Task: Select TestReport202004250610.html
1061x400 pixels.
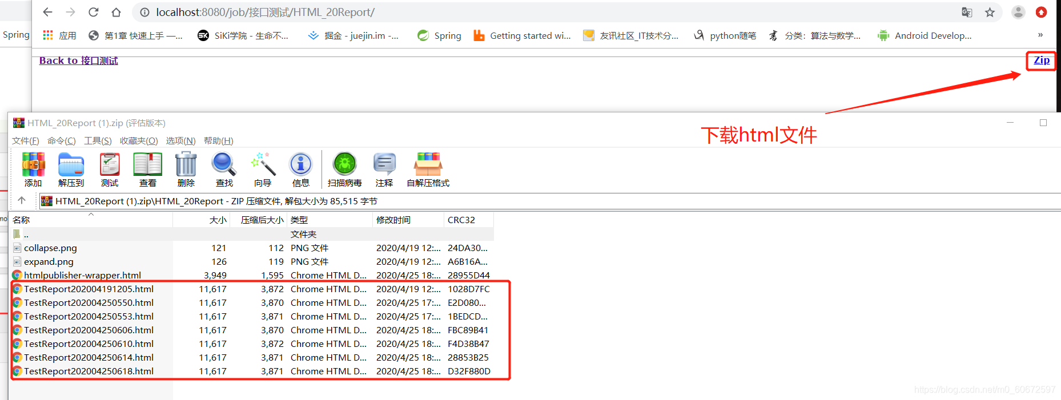Action: [251, 344]
